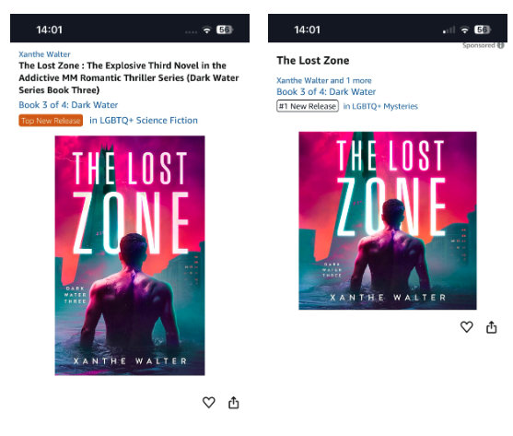Image resolution: width=513 pixels, height=436 pixels.
Task: Click the Sponsored info icon
Action: click(501, 45)
